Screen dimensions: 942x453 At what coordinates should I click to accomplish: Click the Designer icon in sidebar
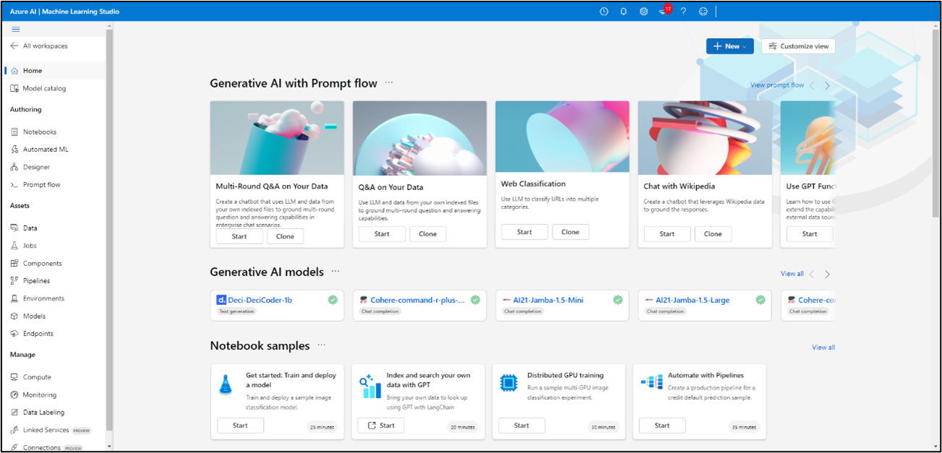click(14, 167)
